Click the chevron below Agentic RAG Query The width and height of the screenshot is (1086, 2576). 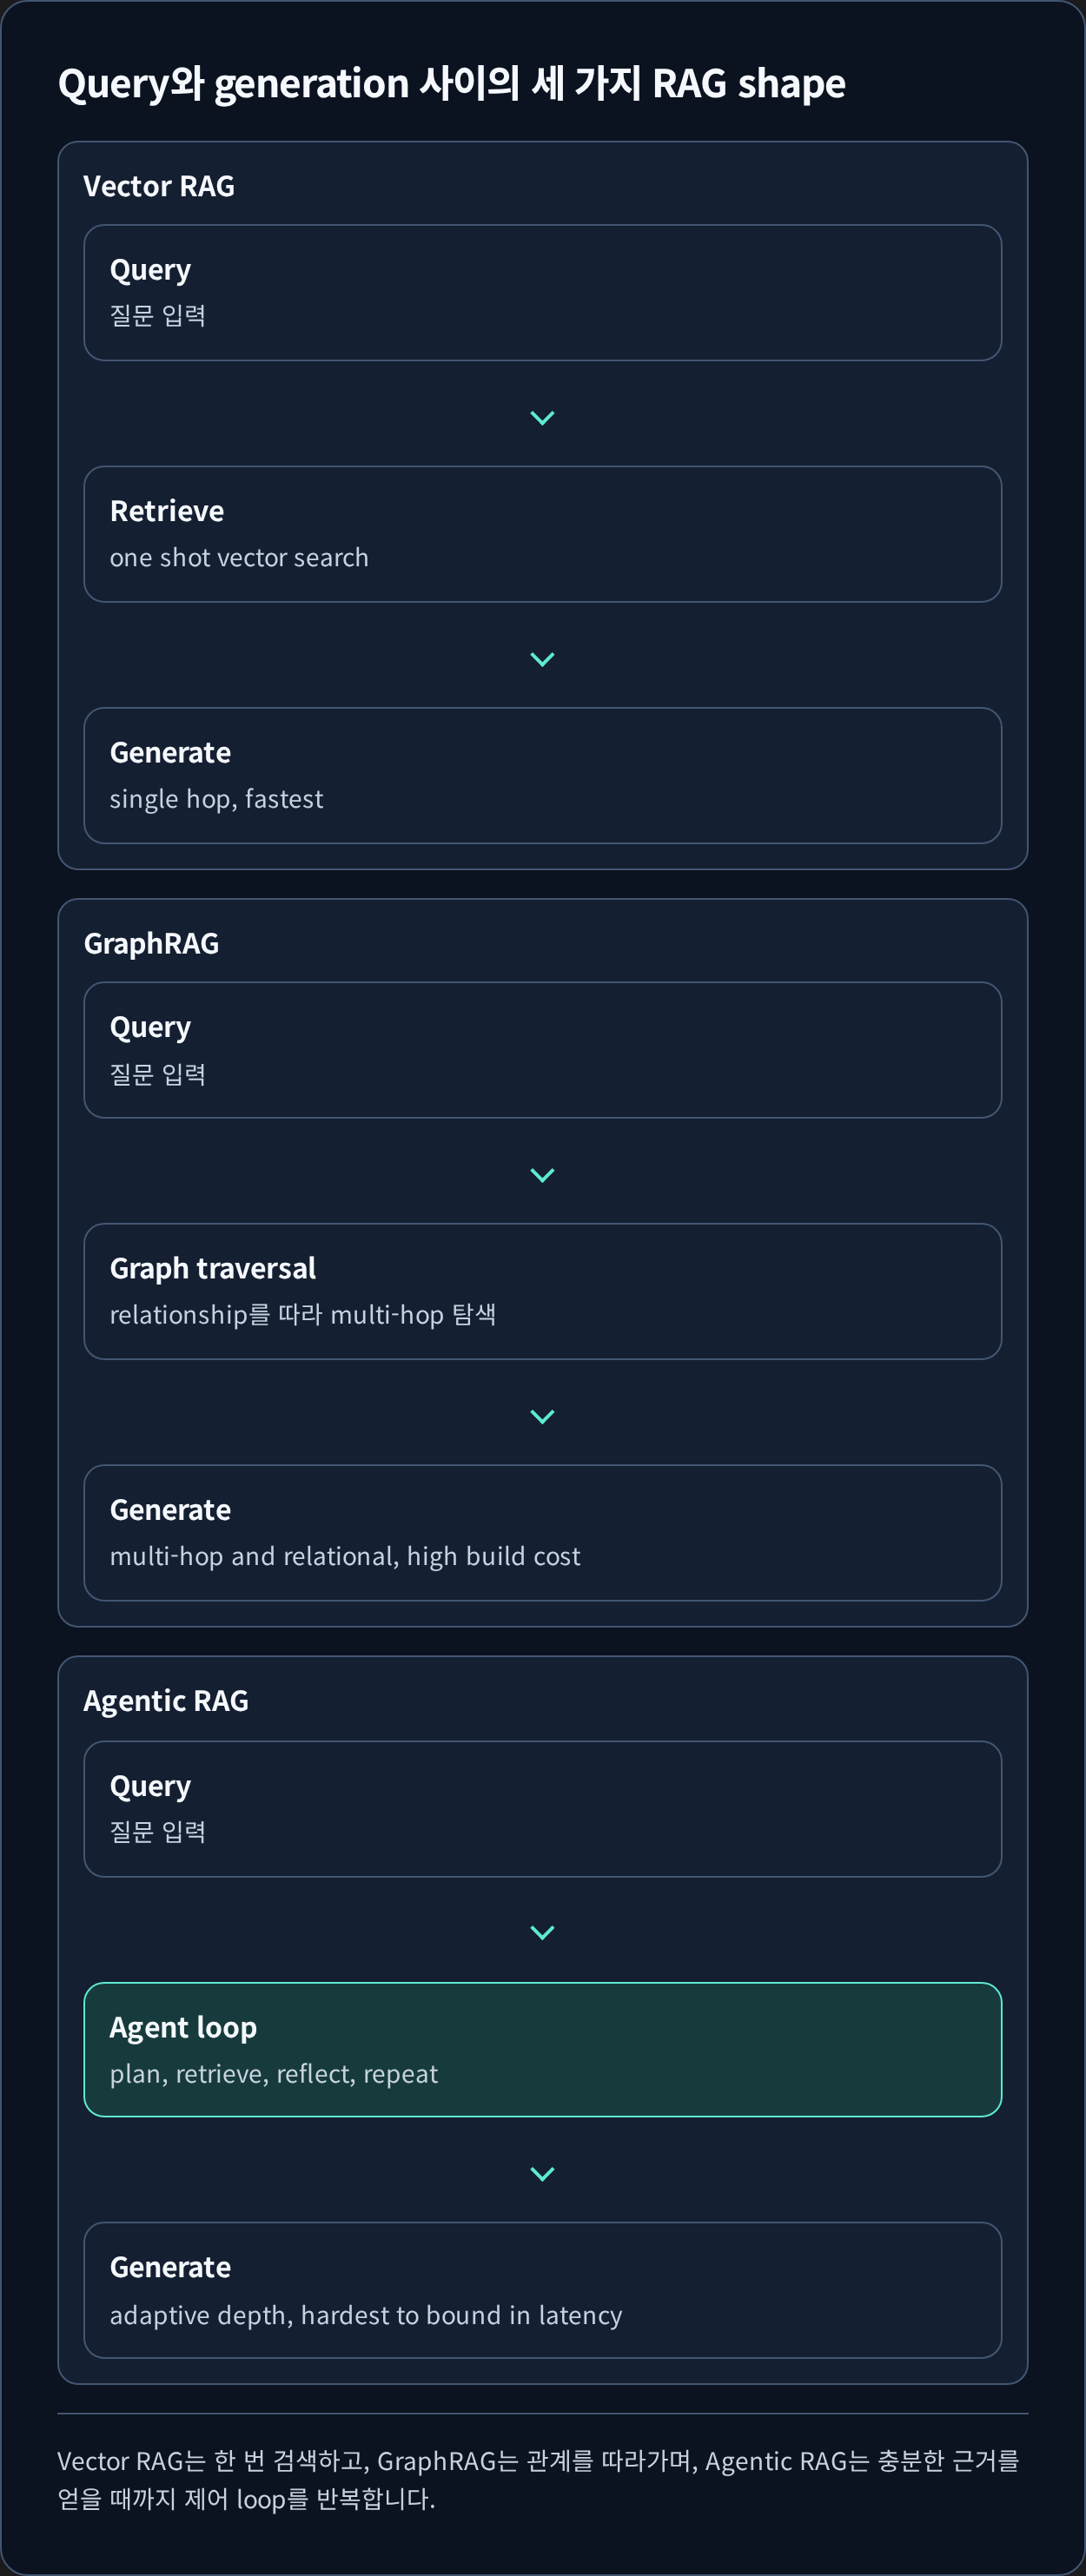tap(542, 1932)
